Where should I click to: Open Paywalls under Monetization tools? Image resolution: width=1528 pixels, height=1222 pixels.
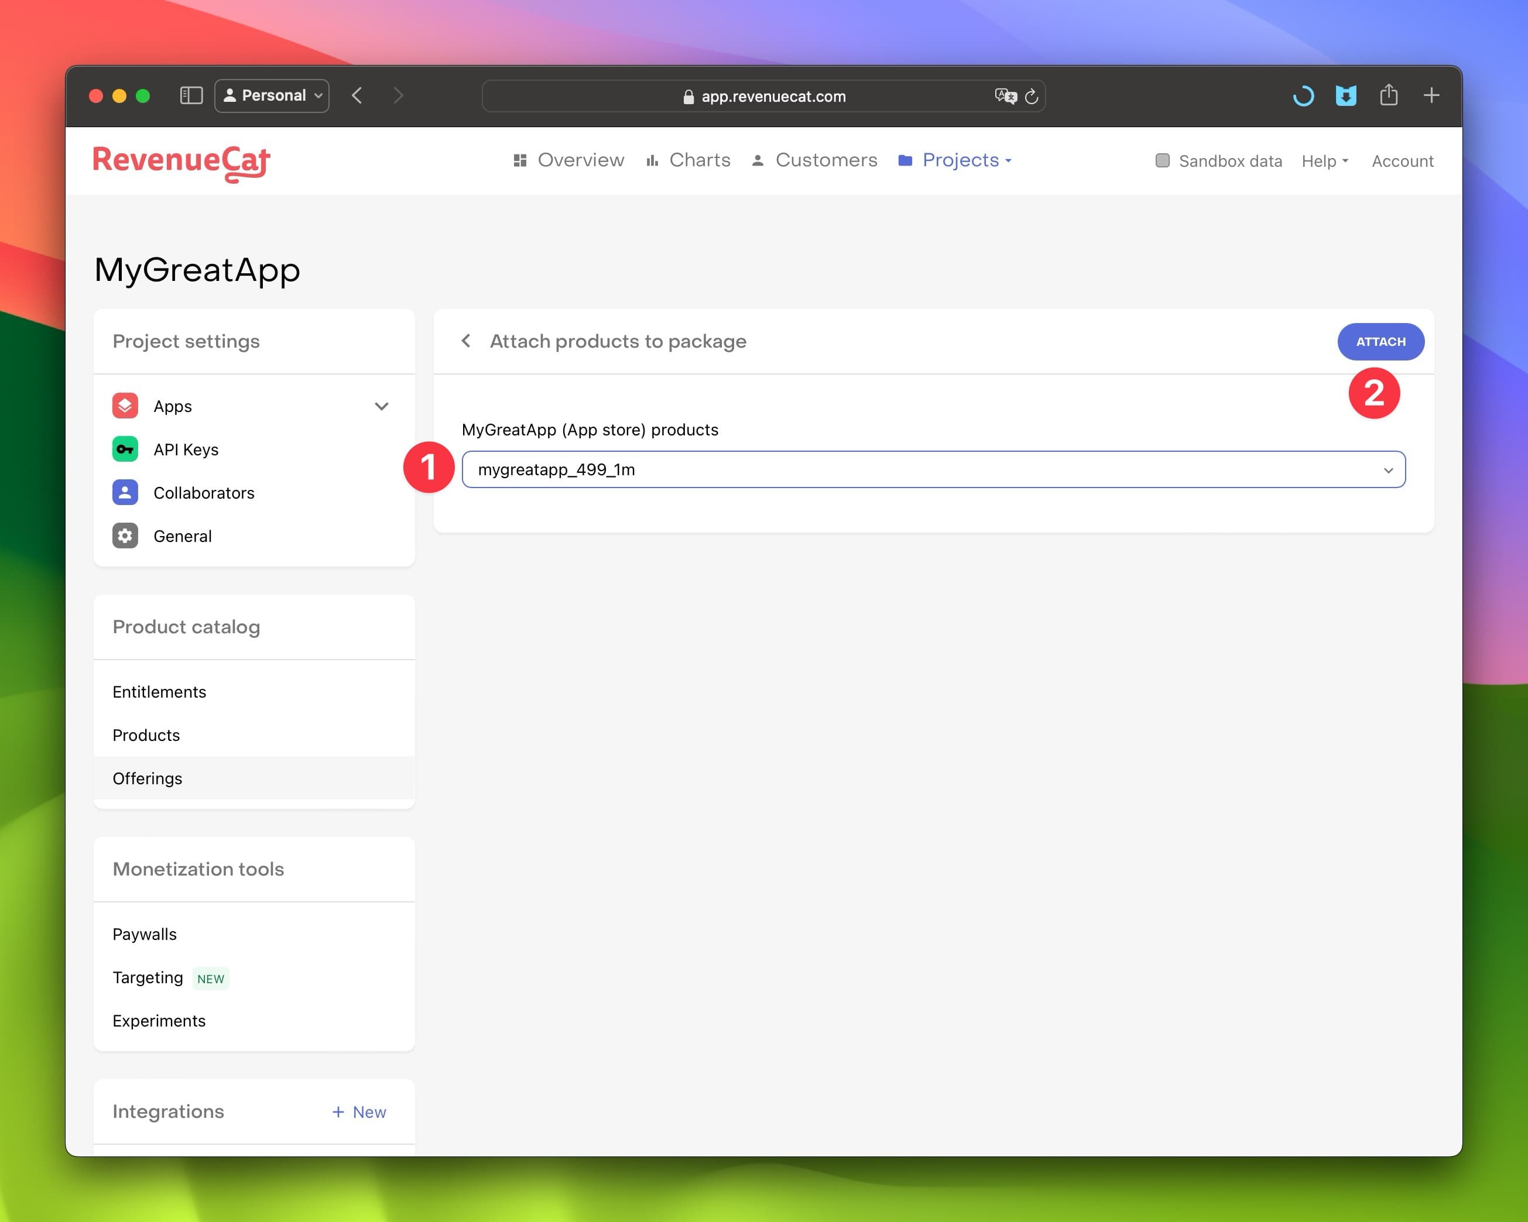tap(143, 934)
